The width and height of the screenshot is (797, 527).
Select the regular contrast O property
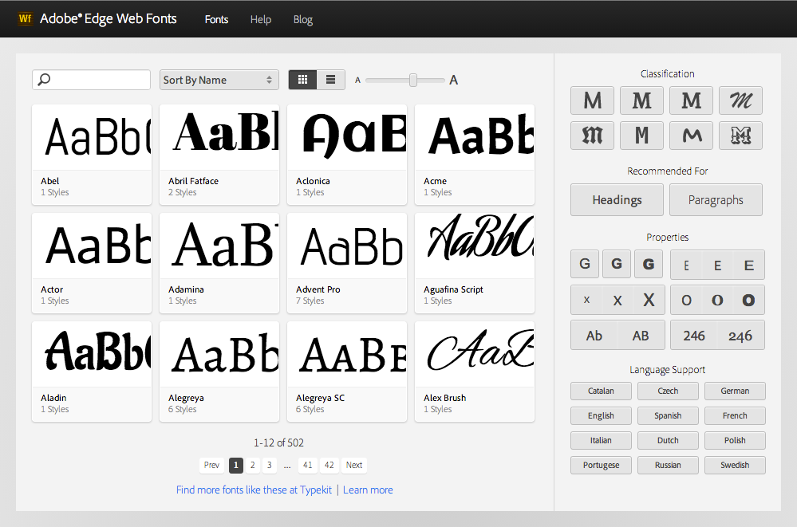coord(718,300)
